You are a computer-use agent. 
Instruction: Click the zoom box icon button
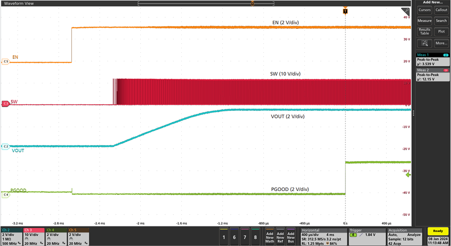[x=424, y=43]
